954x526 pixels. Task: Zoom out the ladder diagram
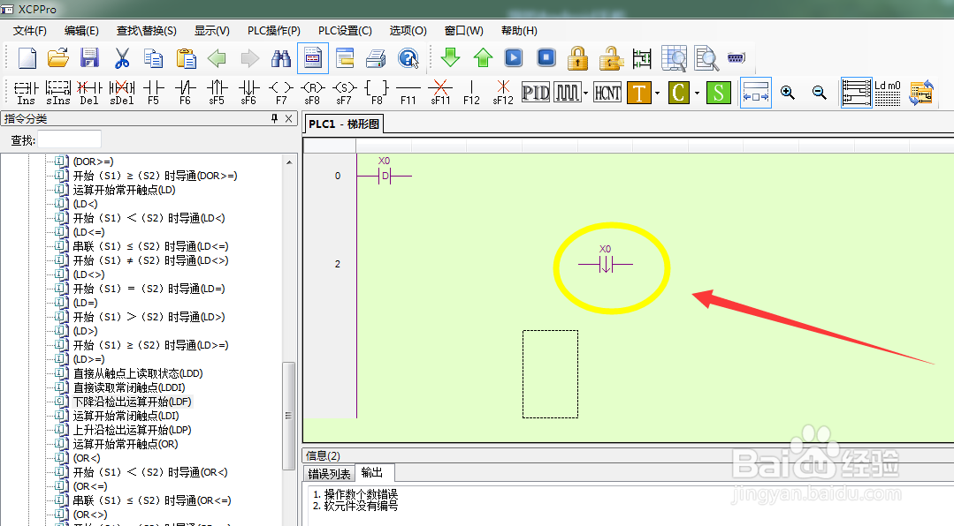click(x=820, y=93)
